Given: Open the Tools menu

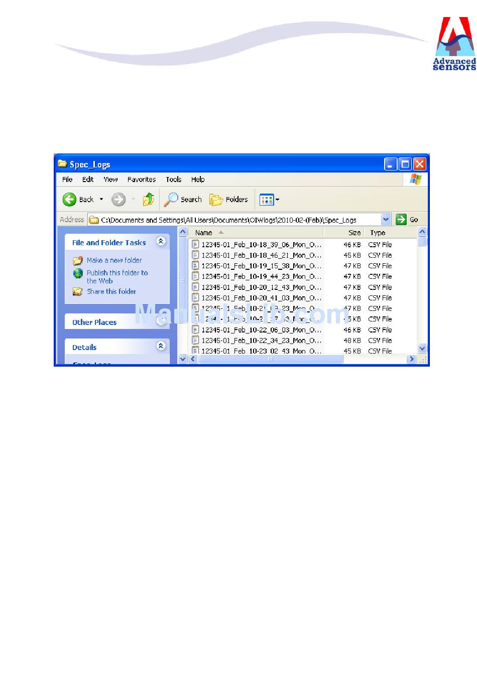Looking at the screenshot, I should coord(174,180).
